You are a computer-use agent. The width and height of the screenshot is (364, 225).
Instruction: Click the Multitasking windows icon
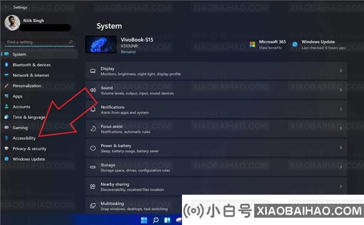(93, 206)
